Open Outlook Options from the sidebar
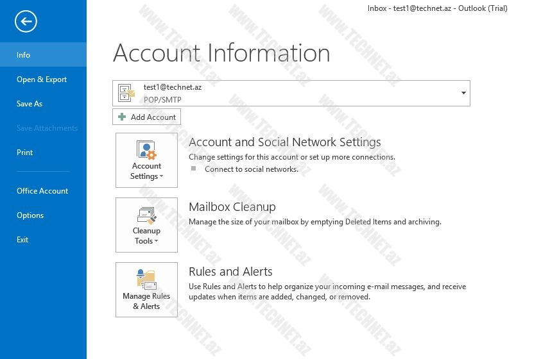This screenshot has height=359, width=541. coord(30,215)
